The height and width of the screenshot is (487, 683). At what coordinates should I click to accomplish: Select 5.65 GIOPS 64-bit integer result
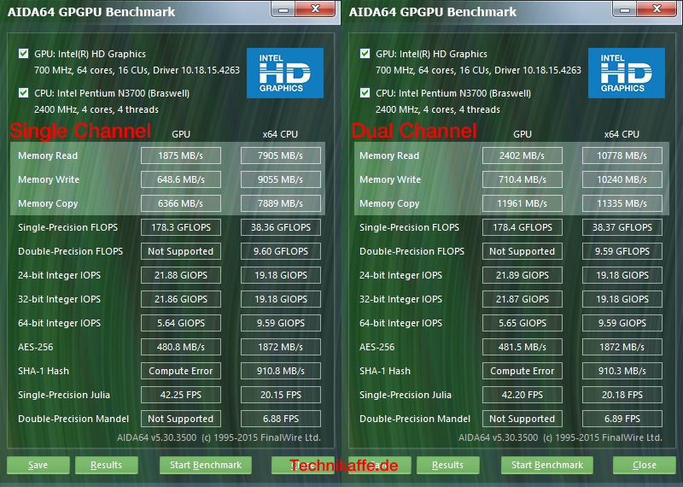522,323
